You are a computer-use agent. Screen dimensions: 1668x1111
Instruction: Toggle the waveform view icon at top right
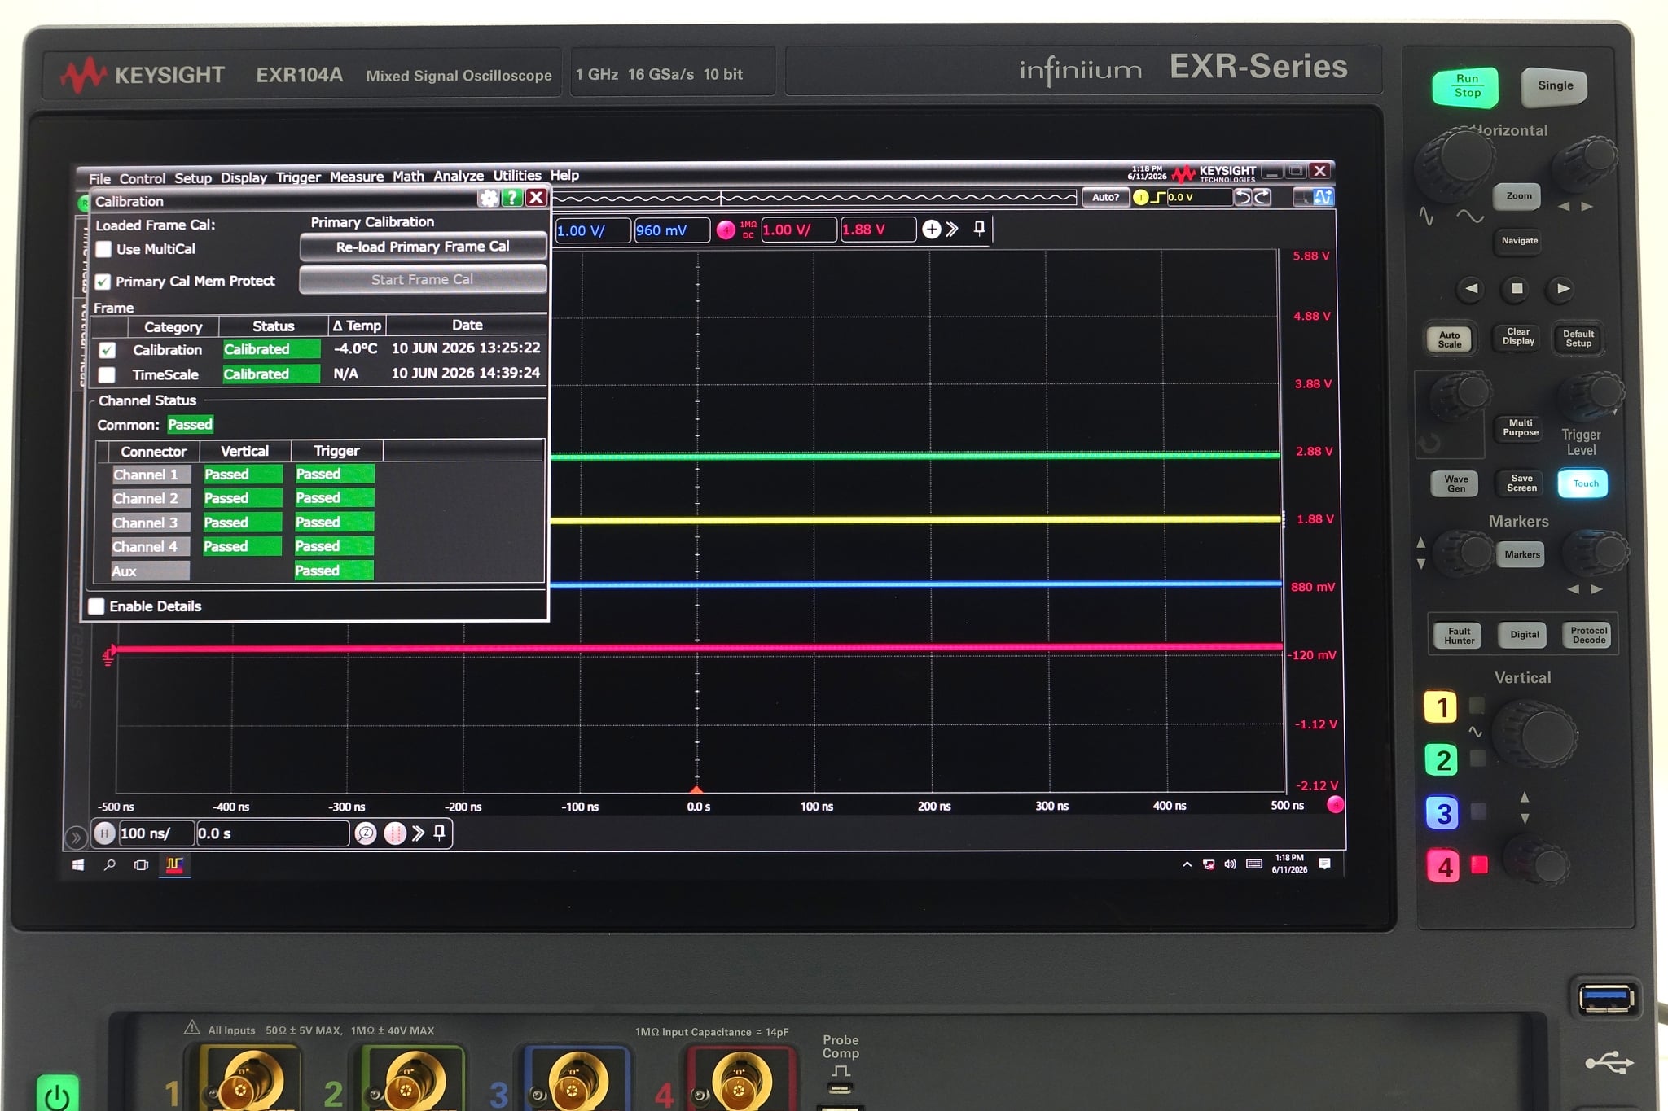tap(1323, 197)
